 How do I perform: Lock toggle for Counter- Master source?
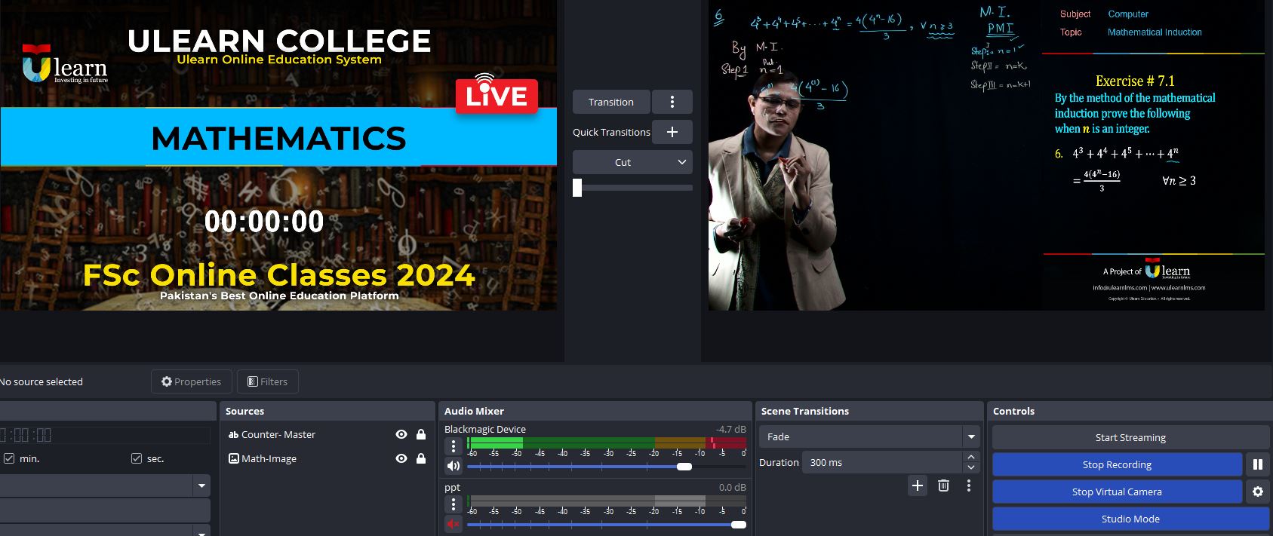click(x=421, y=434)
